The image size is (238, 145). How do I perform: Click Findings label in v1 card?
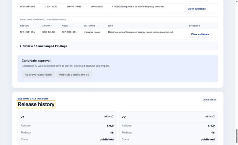click(26, 133)
